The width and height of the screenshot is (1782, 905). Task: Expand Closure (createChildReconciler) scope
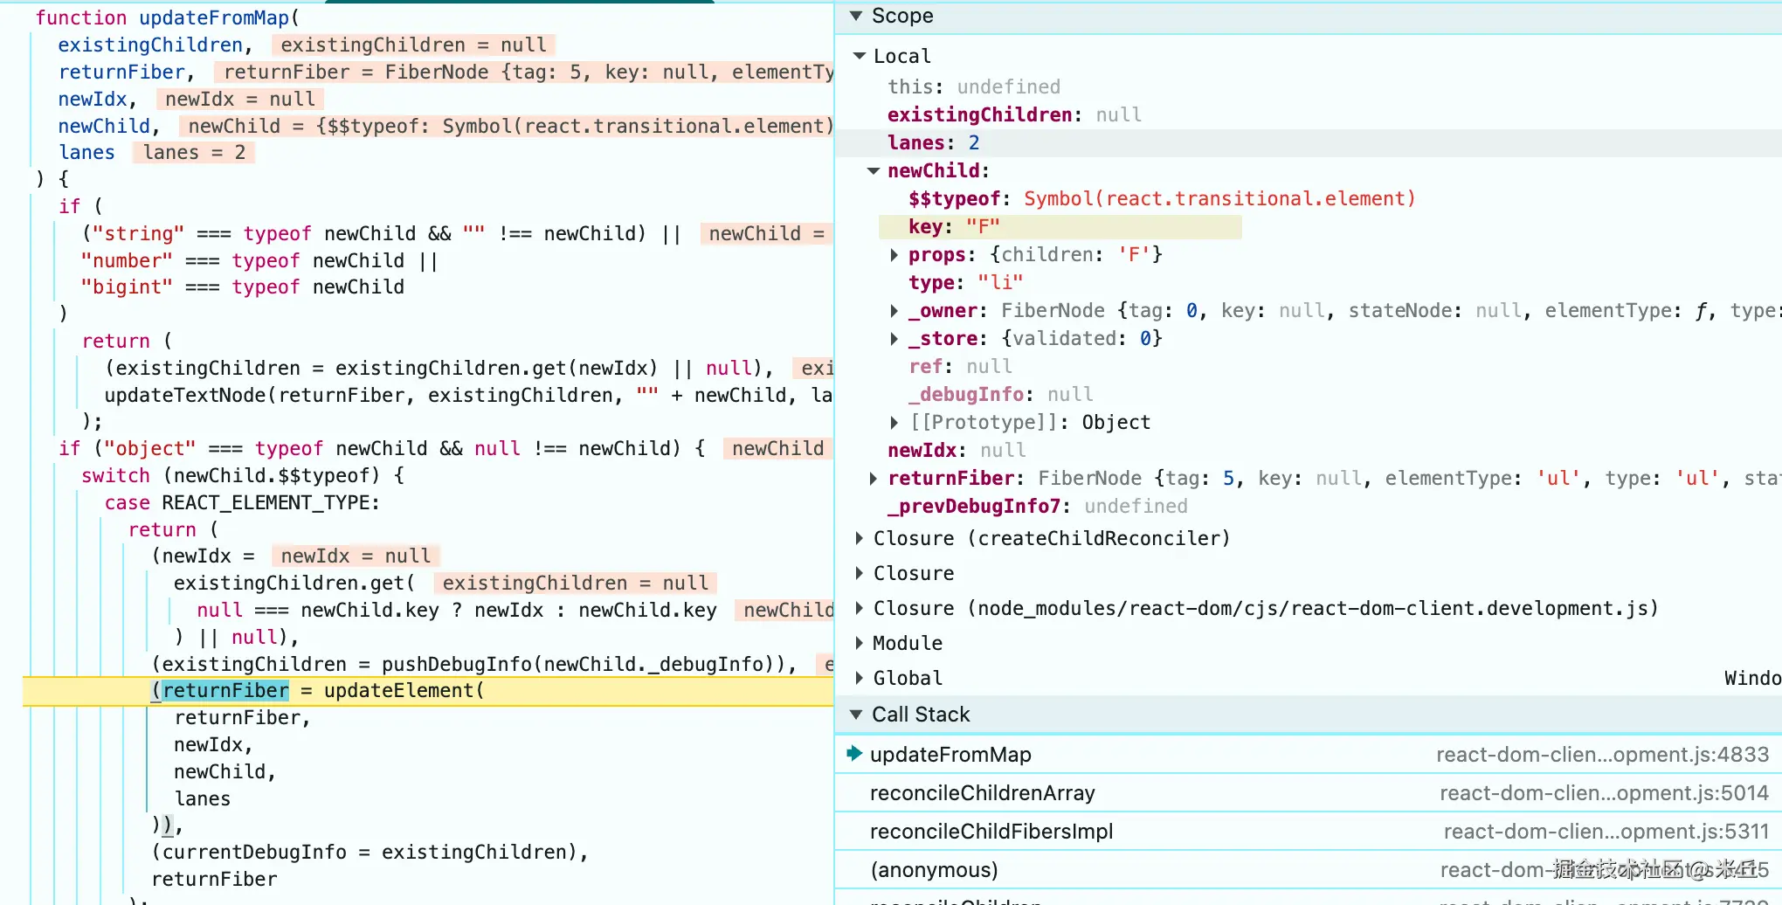pyautogui.click(x=860, y=538)
